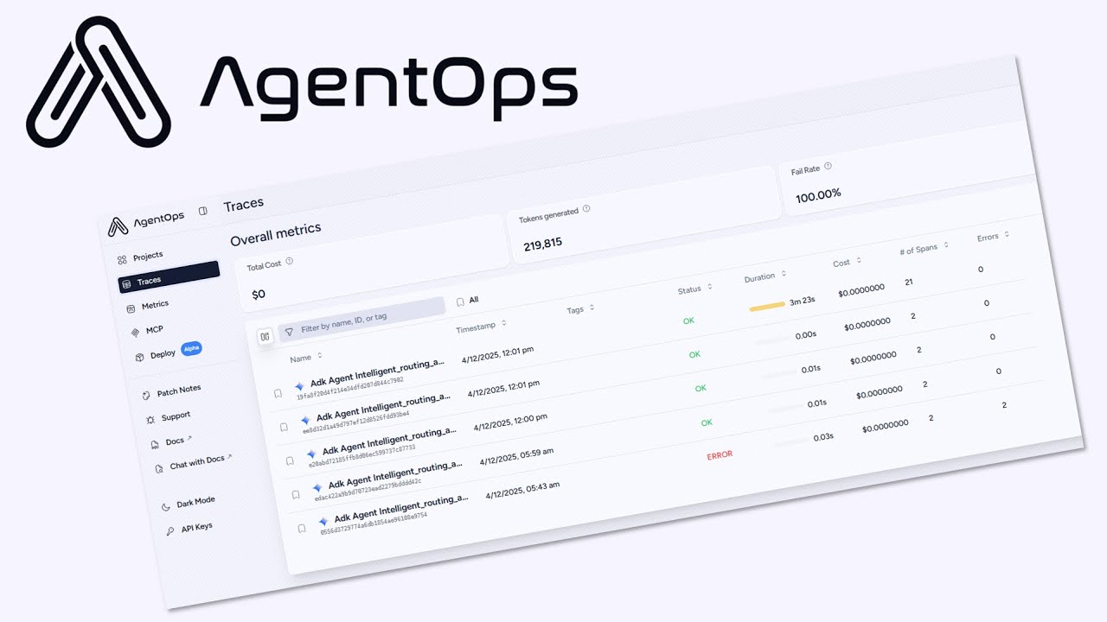Open the Adk Agent trace named above ee8d32
The image size is (1107, 622).
[x=384, y=407]
